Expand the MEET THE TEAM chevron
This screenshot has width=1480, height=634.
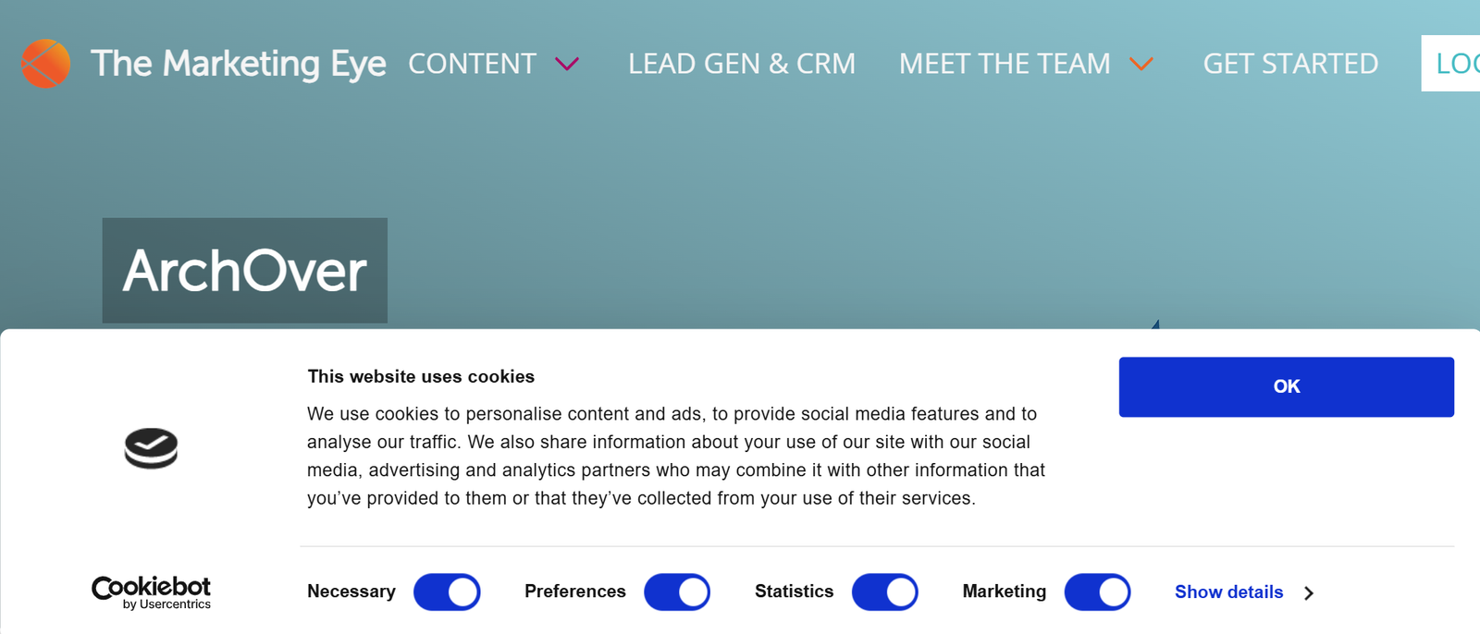tap(1141, 64)
